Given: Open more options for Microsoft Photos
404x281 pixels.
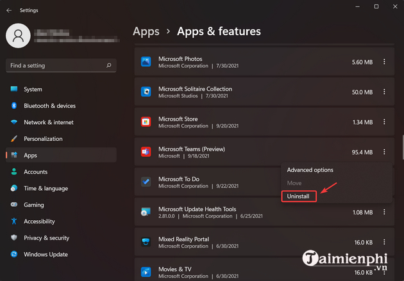Looking at the screenshot, I should pos(384,61).
